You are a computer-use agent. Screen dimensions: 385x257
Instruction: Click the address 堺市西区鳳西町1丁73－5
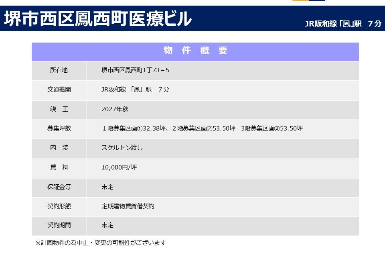136,70
